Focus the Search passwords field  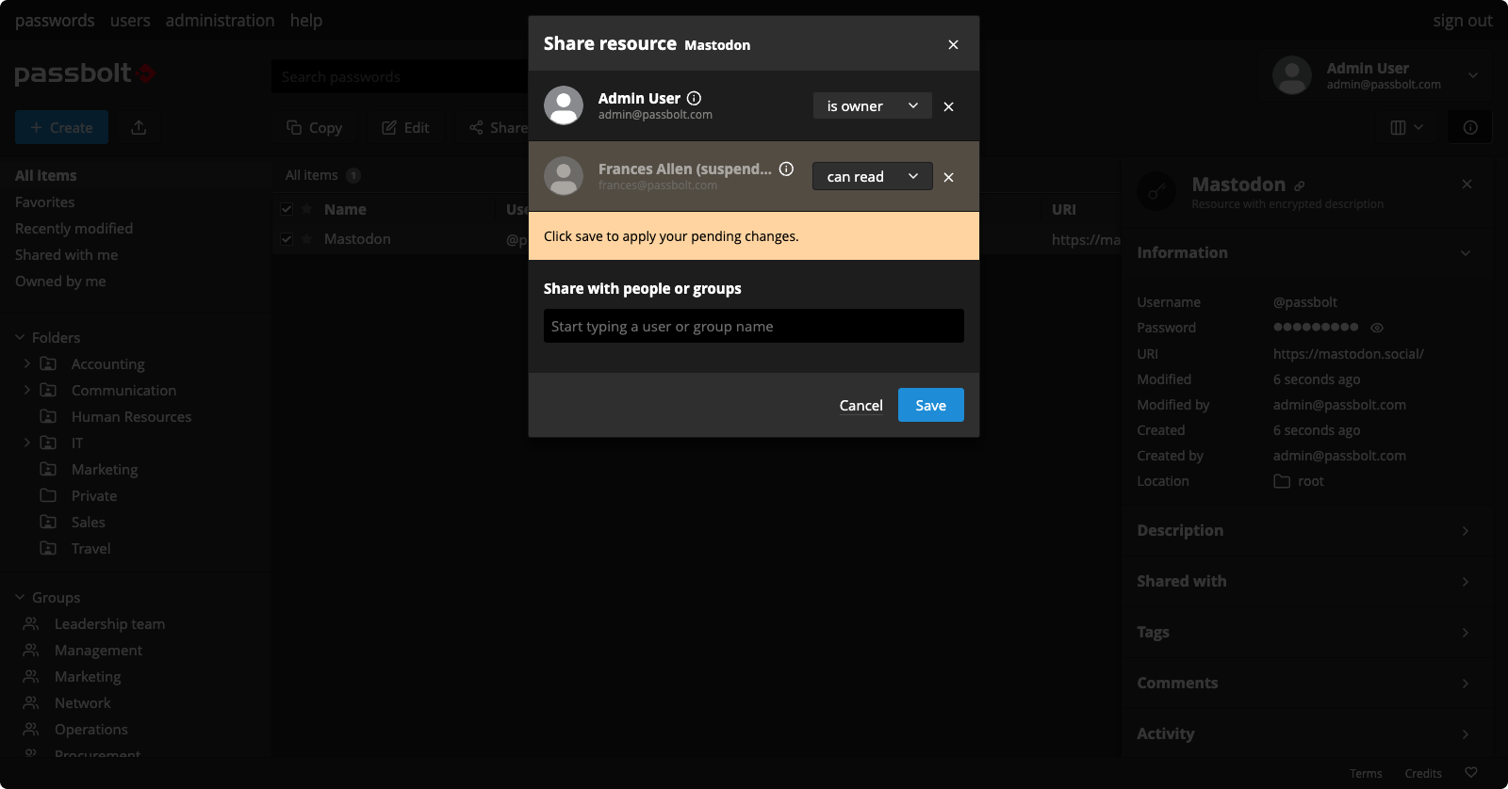(x=401, y=76)
